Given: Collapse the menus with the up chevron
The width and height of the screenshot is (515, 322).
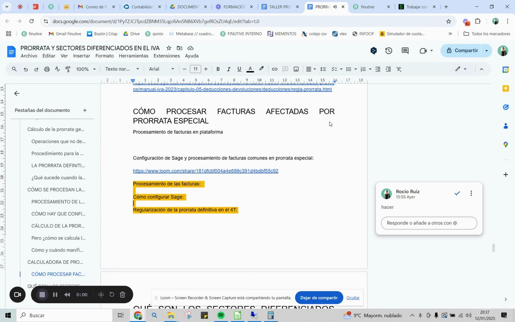Looking at the screenshot, I should click(482, 69).
